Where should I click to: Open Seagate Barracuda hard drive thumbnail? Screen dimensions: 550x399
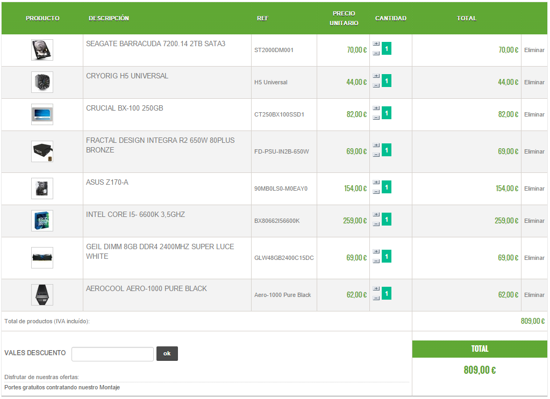coord(42,50)
